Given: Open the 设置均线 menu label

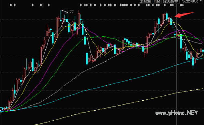Looking at the screenshot, I should click(190, 1).
